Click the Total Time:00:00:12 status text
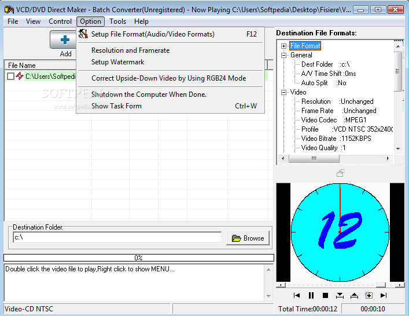This screenshot has height=316, width=409. pyautogui.click(x=308, y=309)
